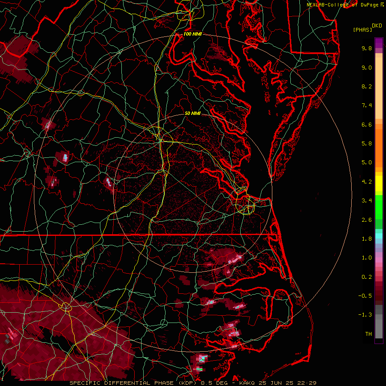
Task: Click the DKD product label
Action: (x=377, y=26)
